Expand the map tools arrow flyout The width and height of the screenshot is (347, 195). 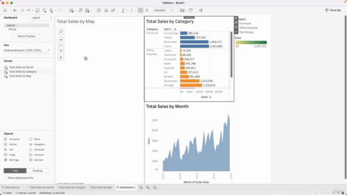pos(61,58)
